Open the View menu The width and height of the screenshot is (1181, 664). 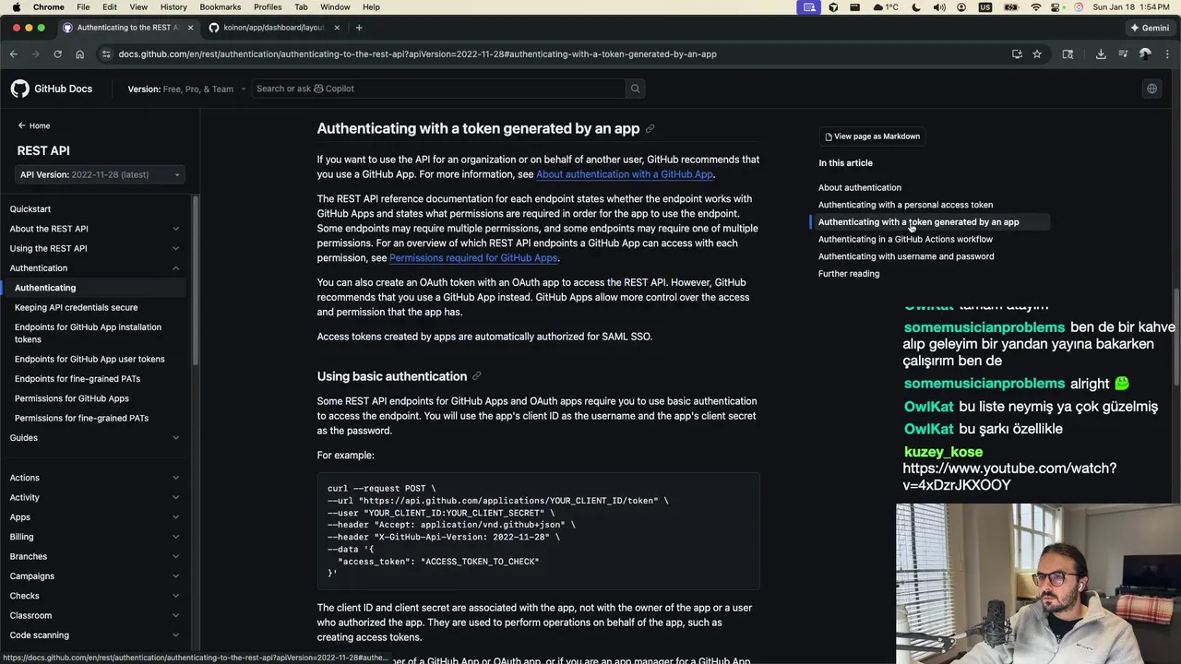138,7
